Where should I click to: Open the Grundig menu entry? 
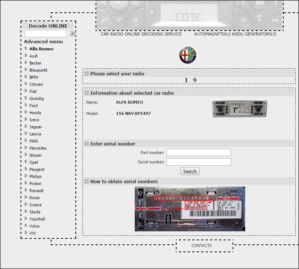tap(37, 98)
